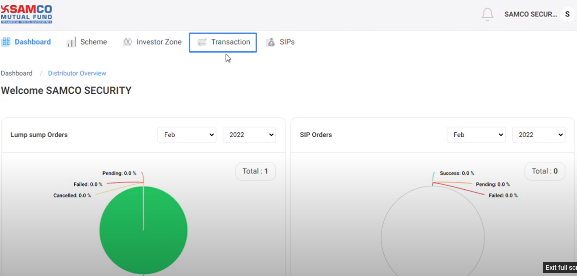Click 'Lump sump Orders' heading
Viewport: 577px width, 276px height.
tap(39, 135)
